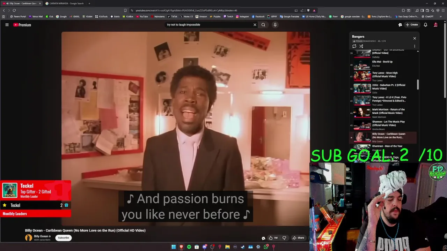Viewport: 447px width, 251px height.
Task: Select Mark Morrison - Return of the Mack
Action: click(x=383, y=113)
